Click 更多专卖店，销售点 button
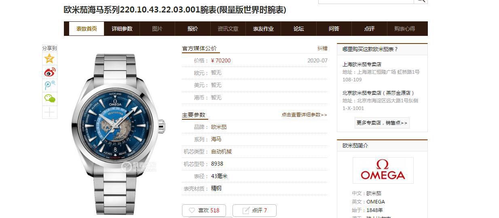The image size is (499, 218). [382, 122]
